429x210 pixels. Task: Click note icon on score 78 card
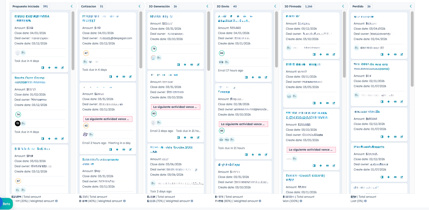click(198, 64)
